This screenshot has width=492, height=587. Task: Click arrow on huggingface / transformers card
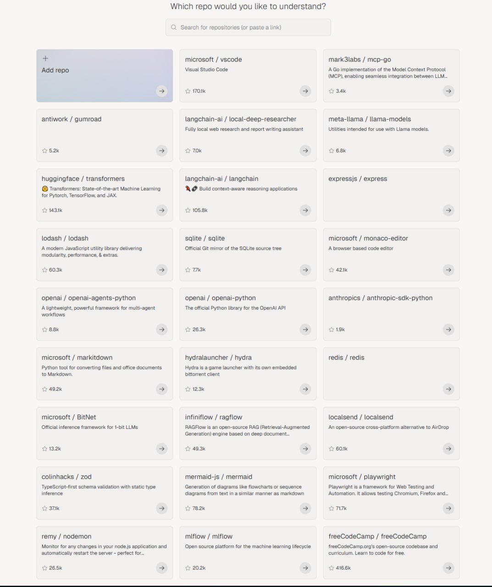pyautogui.click(x=162, y=210)
